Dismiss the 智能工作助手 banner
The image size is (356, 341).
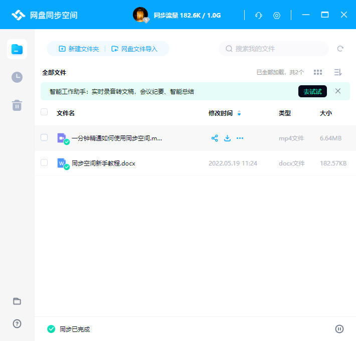(338, 91)
